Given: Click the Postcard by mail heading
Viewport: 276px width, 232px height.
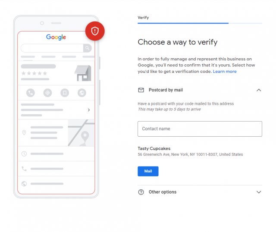Looking at the screenshot, I should 166,90.
